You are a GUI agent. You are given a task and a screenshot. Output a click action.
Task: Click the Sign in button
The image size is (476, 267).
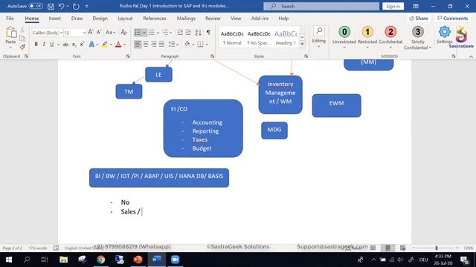coord(393,6)
